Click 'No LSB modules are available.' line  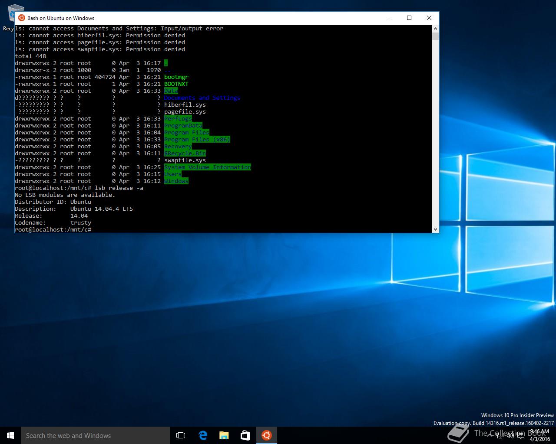point(65,195)
